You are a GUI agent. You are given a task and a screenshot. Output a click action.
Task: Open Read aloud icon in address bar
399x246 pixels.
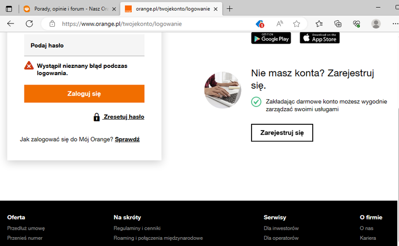280,24
